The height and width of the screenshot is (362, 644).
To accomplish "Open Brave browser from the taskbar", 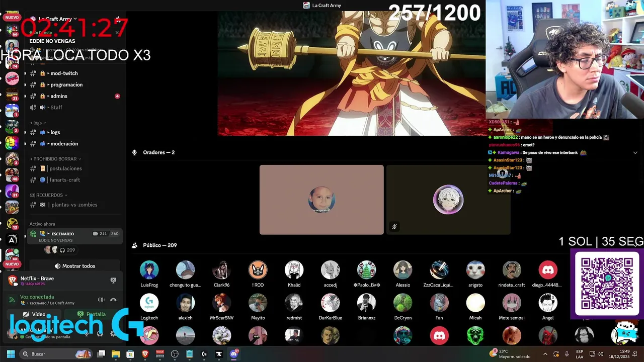I will (x=145, y=354).
